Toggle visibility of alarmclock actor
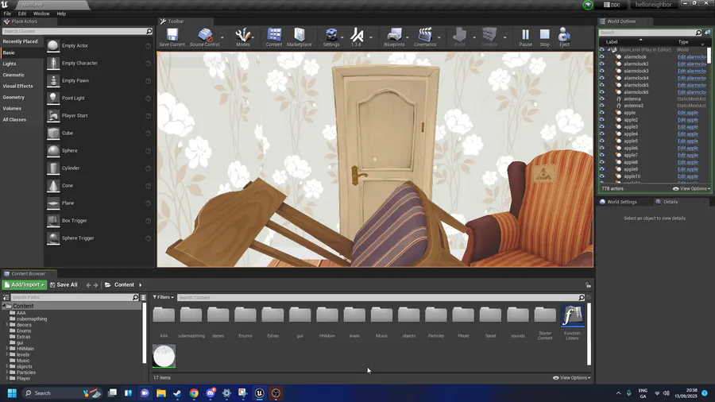715x402 pixels. coord(602,57)
